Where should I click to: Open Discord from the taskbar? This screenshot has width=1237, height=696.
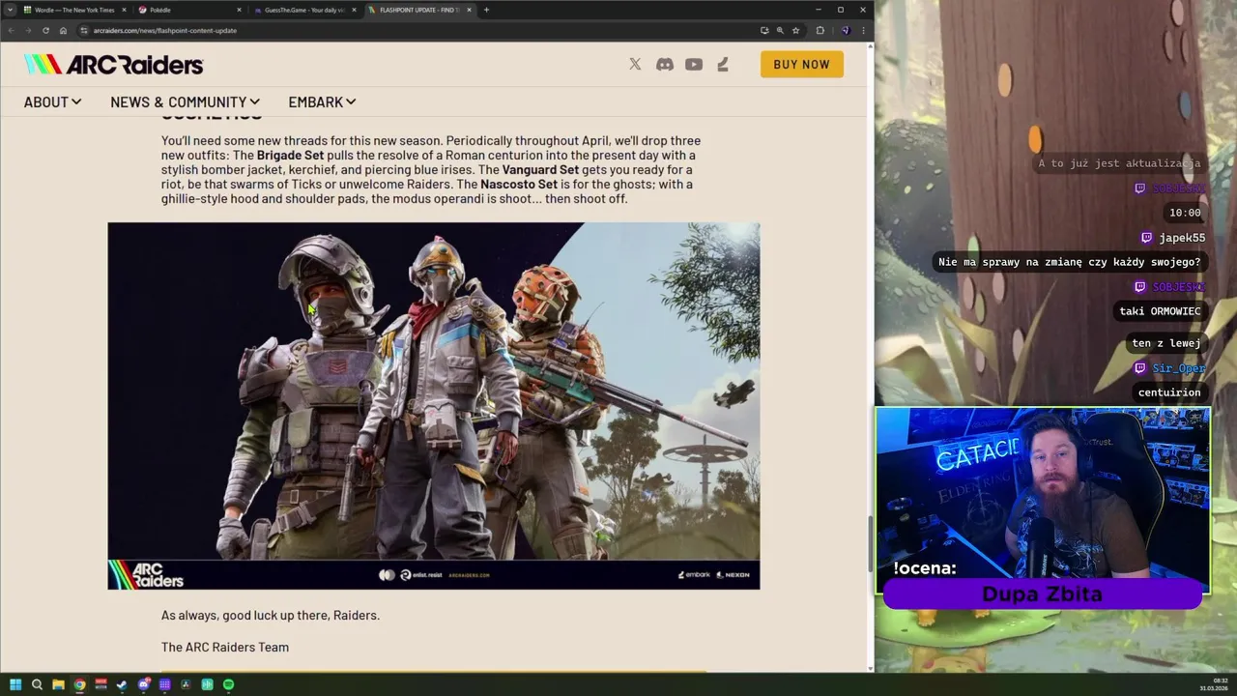[143, 684]
